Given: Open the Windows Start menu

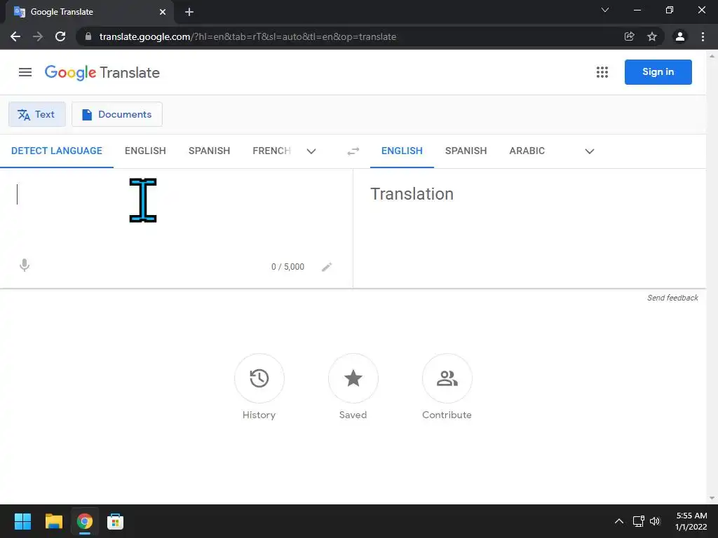Looking at the screenshot, I should pyautogui.click(x=22, y=521).
